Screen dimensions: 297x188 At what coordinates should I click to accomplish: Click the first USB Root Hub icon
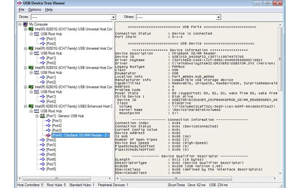[x=37, y=34]
